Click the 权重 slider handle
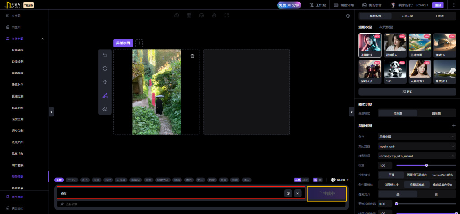 427,166
